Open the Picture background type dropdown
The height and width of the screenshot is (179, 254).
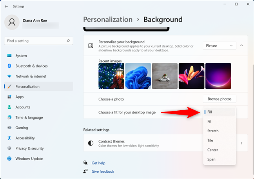click(x=220, y=46)
